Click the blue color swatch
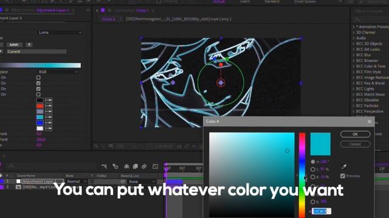The width and height of the screenshot is (389, 218). [40, 123]
